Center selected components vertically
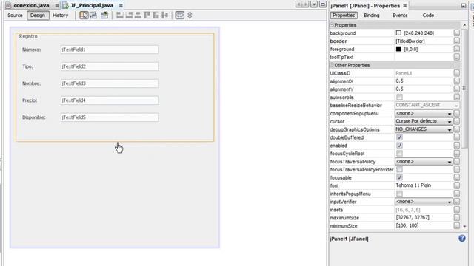This screenshot has width=474, height=266. pos(164,15)
